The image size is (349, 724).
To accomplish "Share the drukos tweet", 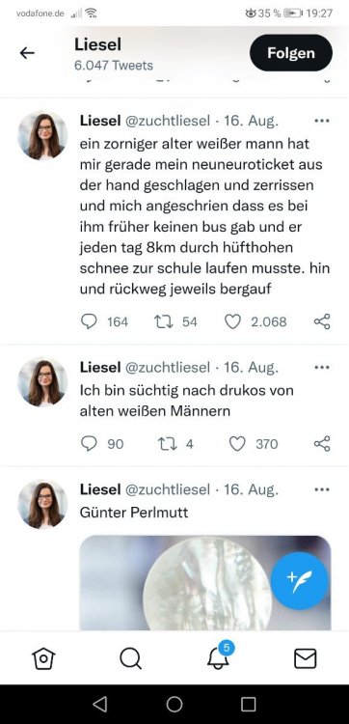I will (322, 444).
